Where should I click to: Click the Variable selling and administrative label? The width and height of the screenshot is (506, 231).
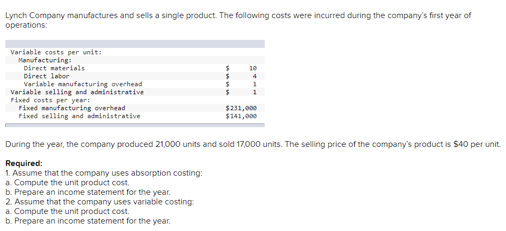click(x=77, y=92)
